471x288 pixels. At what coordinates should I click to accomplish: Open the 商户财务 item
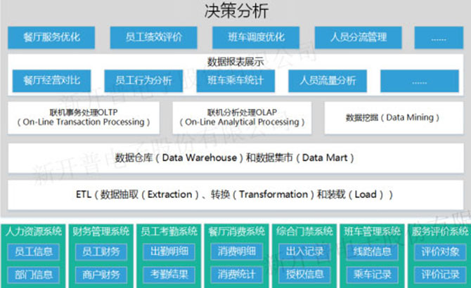click(101, 275)
